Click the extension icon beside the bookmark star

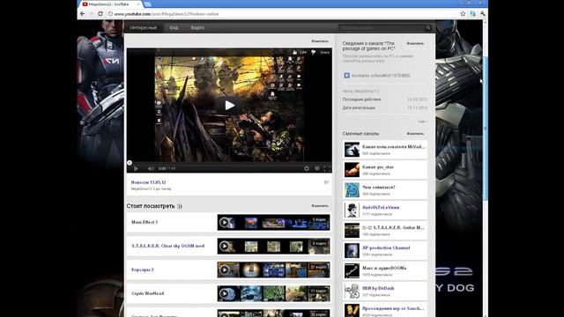[472, 14]
